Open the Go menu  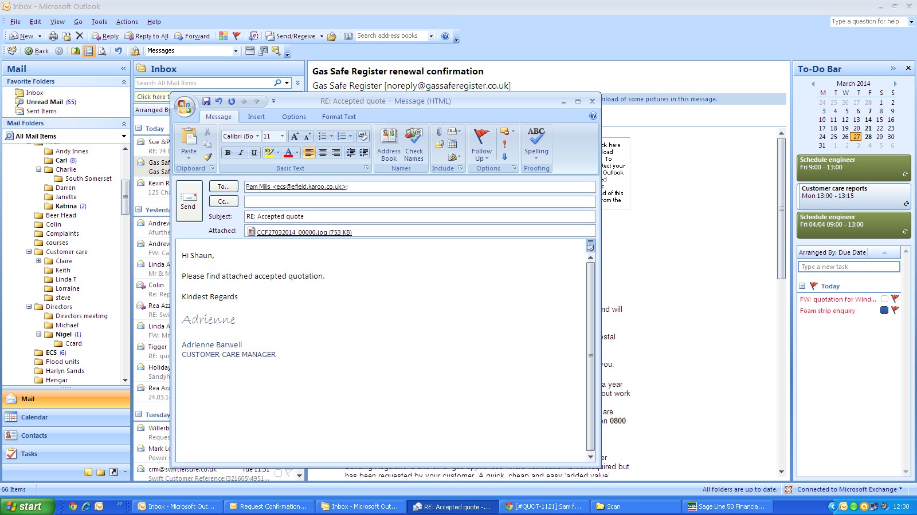[x=78, y=22]
